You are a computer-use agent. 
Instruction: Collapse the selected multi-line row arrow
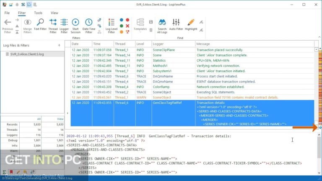68,113
